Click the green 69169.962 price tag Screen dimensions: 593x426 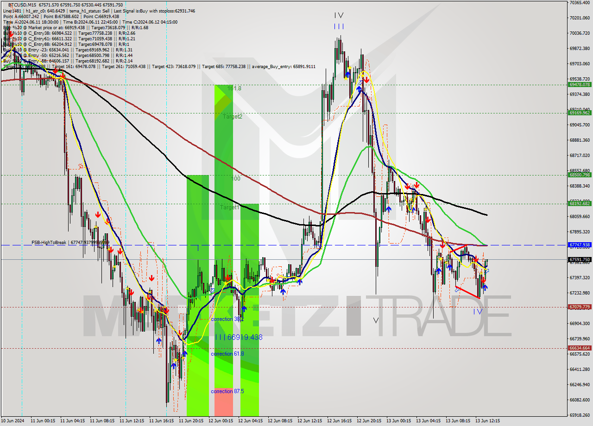tap(579, 113)
